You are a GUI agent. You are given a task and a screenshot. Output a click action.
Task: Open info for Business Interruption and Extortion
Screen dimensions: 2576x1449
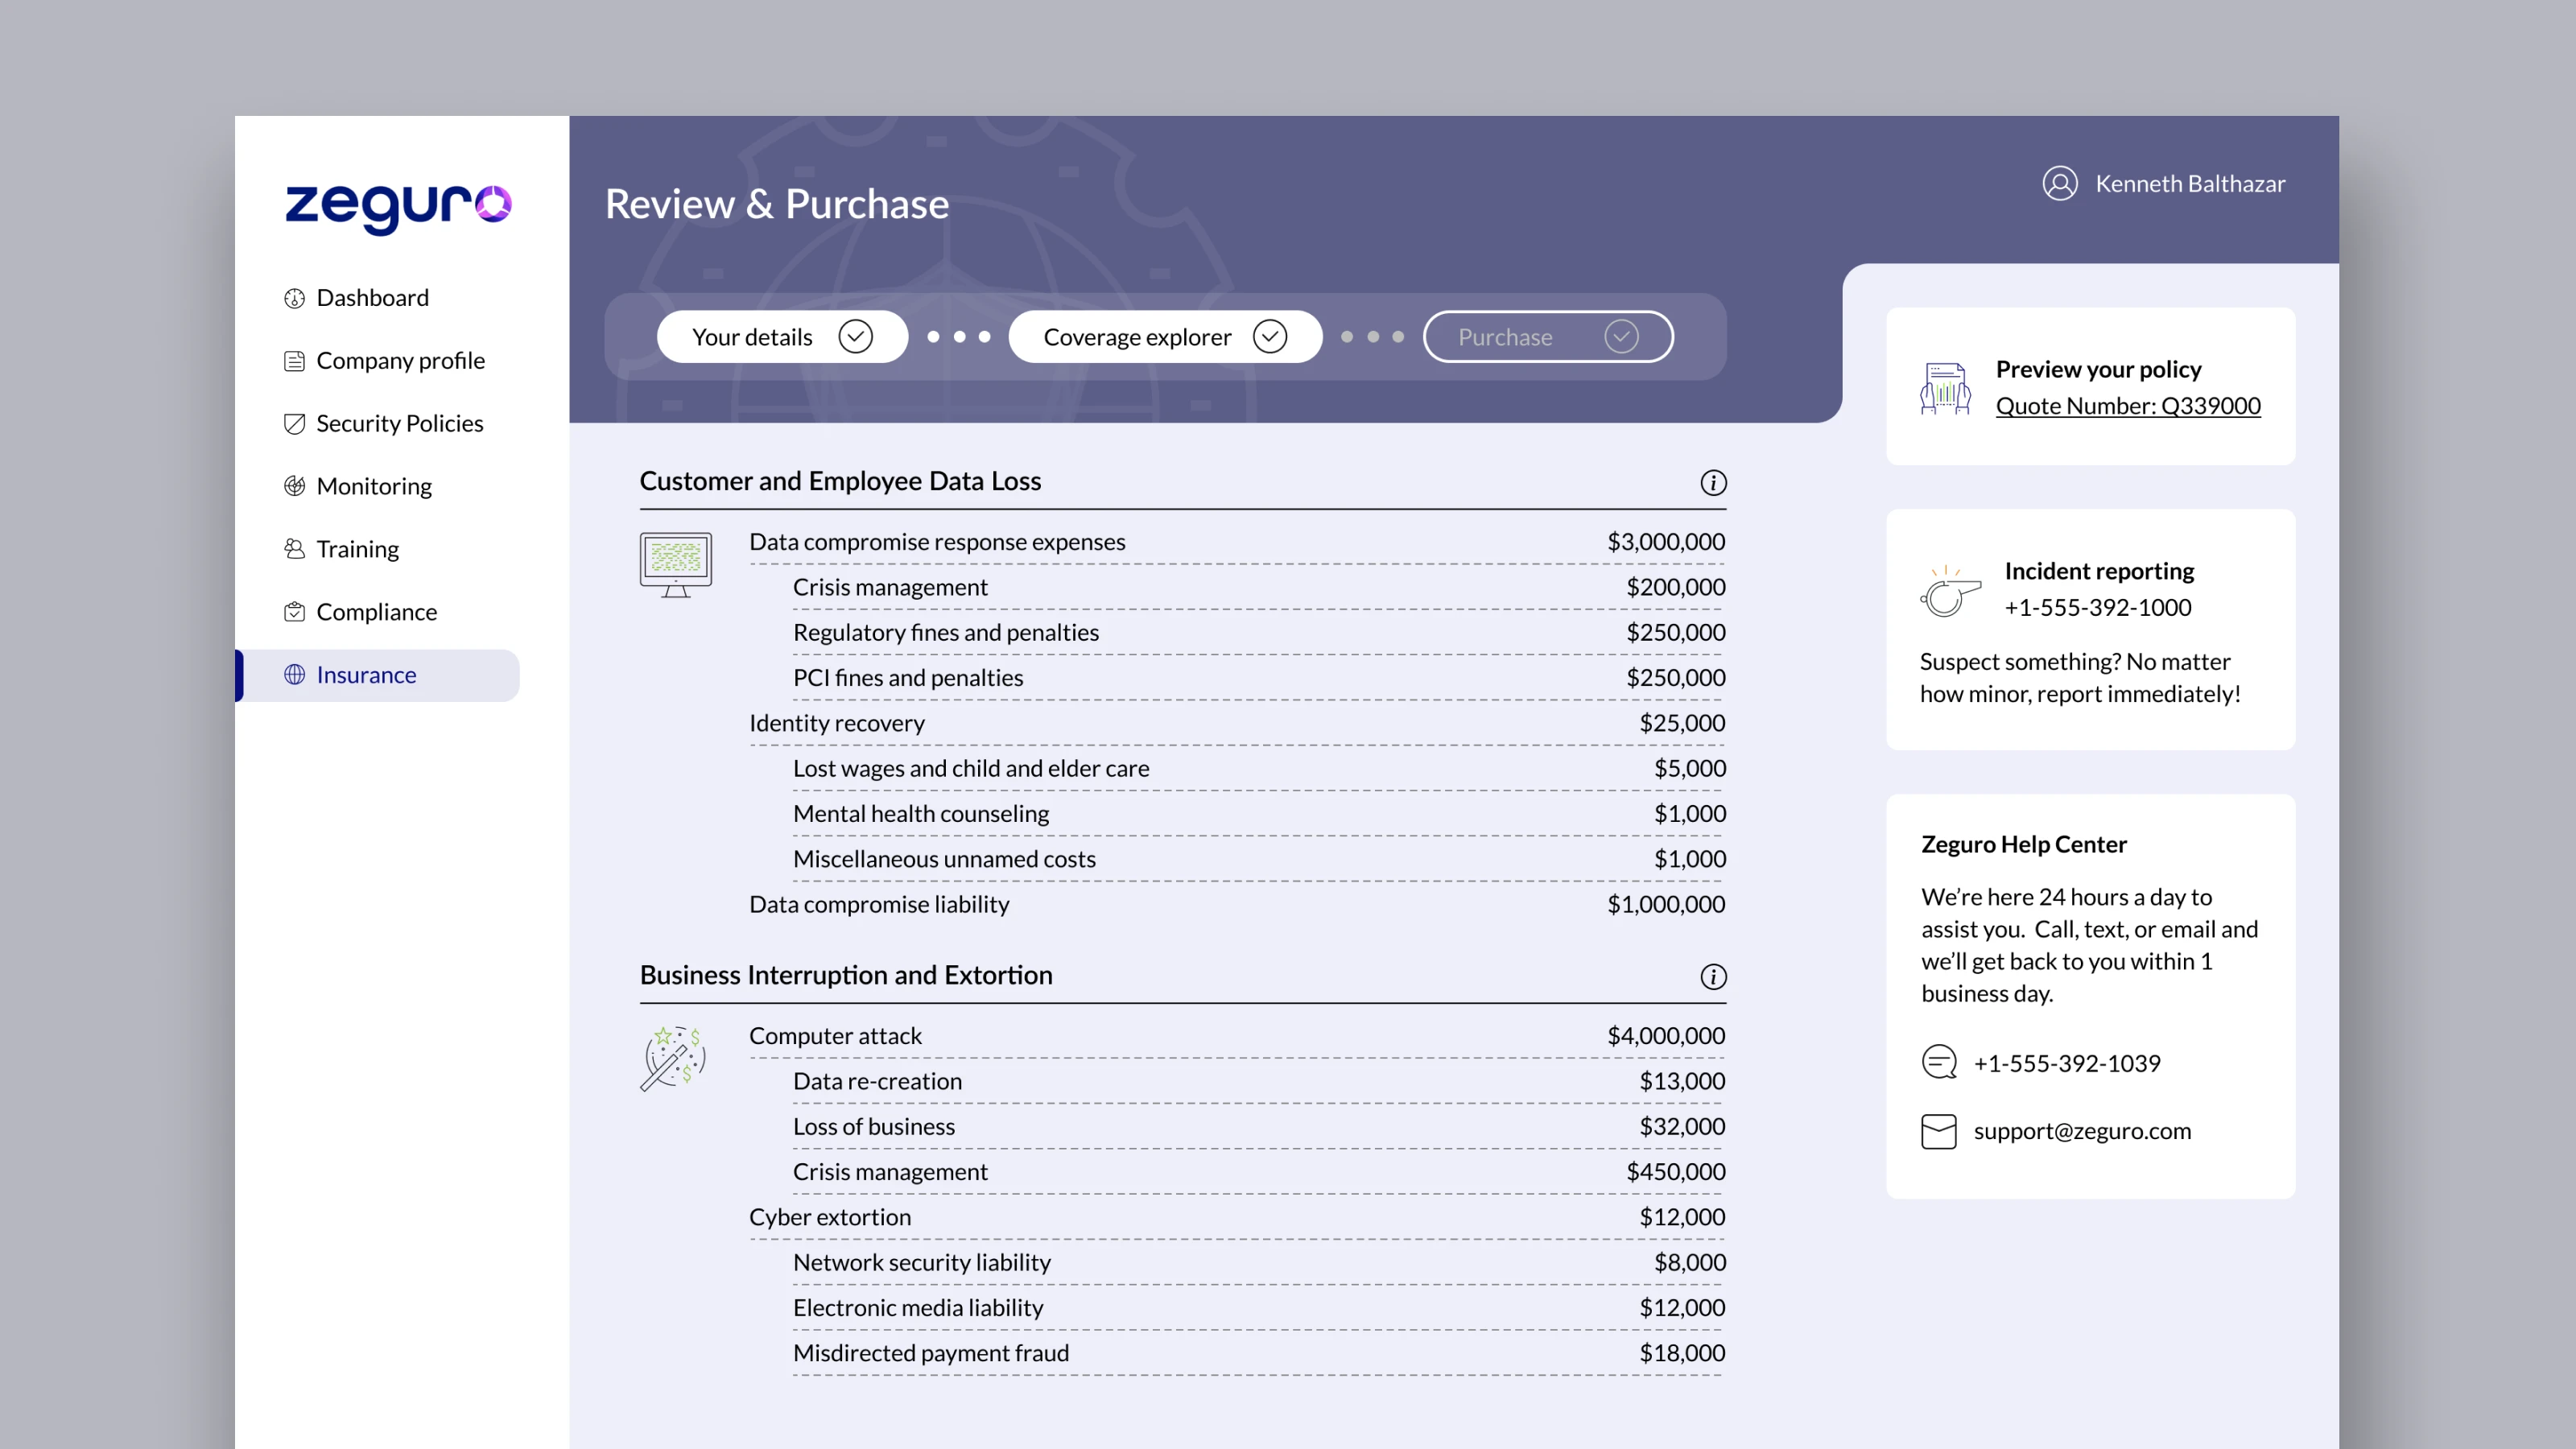point(1713,977)
